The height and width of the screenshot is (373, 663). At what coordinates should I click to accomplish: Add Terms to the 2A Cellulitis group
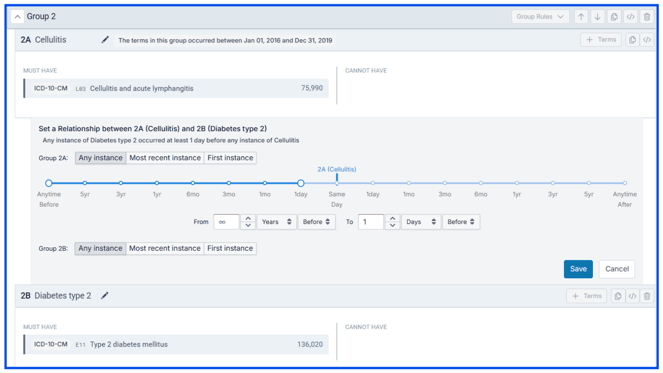(600, 40)
